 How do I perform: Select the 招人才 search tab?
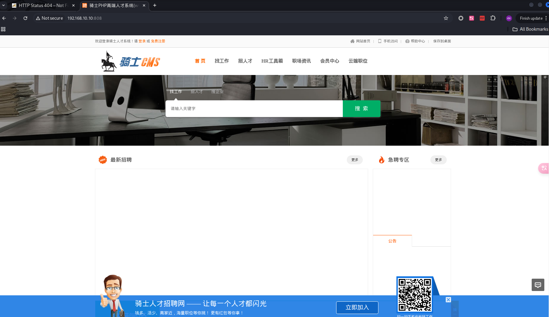pos(197,92)
